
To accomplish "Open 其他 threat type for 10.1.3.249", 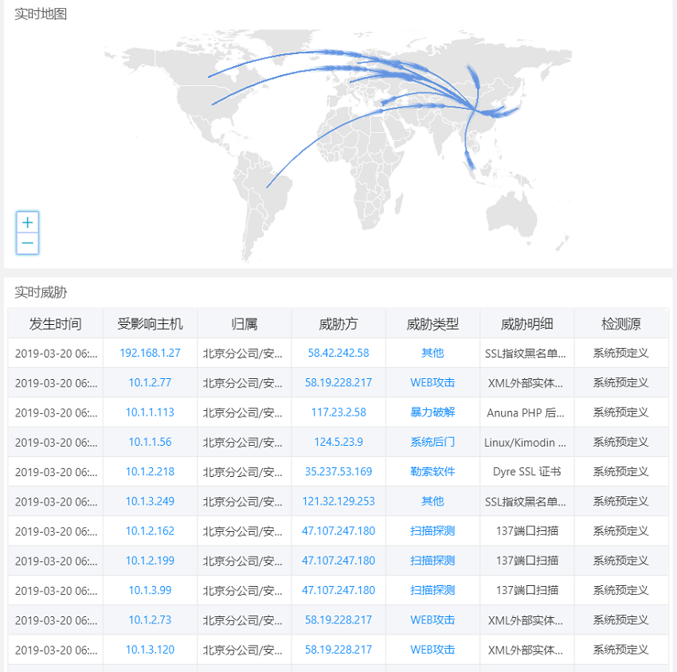I will [432, 501].
